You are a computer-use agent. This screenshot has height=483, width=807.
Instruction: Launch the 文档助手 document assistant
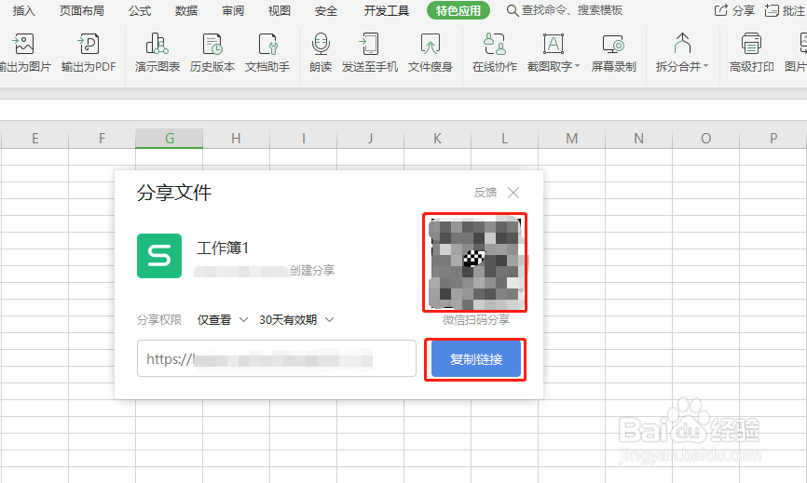[x=267, y=52]
